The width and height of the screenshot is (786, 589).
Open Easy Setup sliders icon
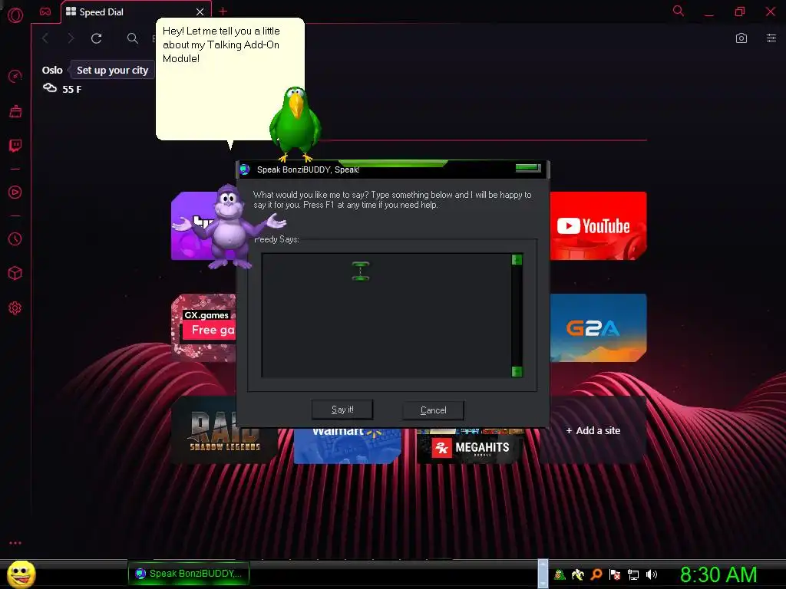(771, 38)
